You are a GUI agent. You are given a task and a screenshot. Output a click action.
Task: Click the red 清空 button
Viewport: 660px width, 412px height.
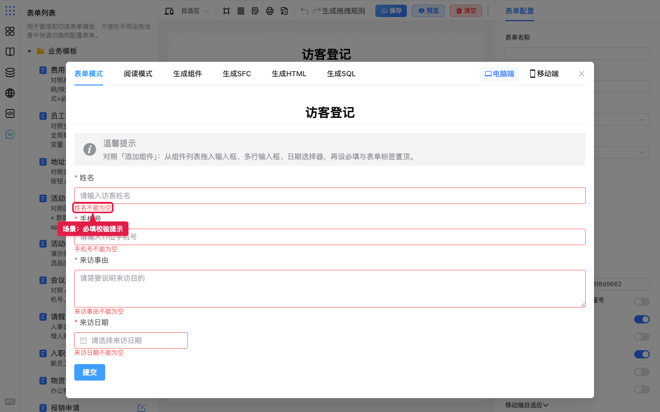(466, 11)
